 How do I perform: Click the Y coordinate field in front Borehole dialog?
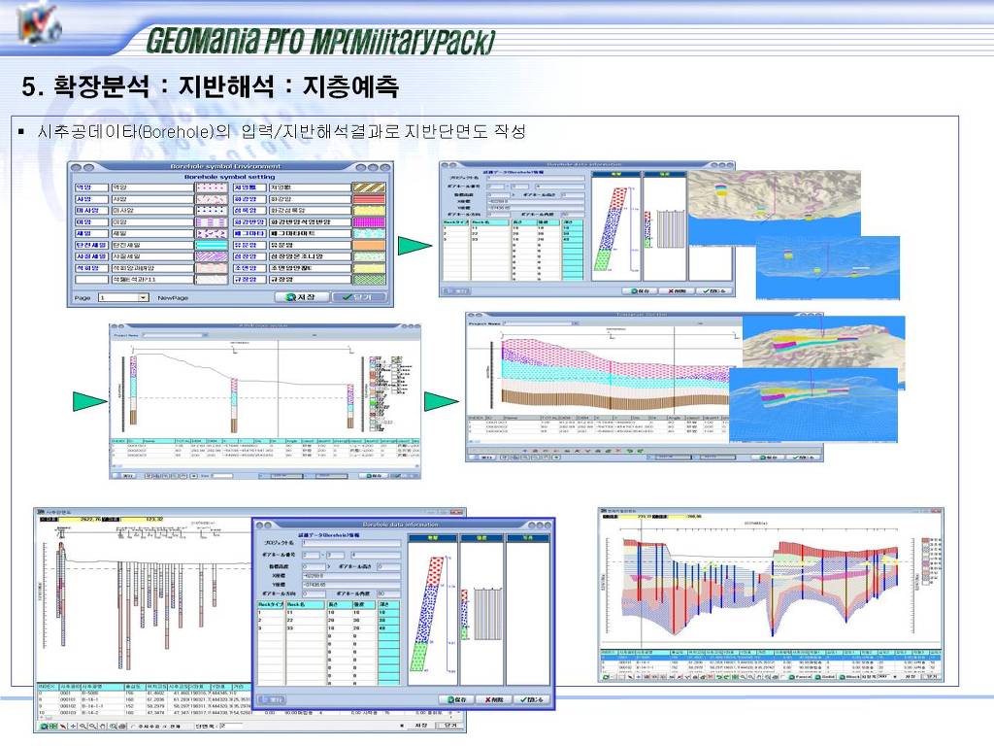pyautogui.click(x=351, y=584)
